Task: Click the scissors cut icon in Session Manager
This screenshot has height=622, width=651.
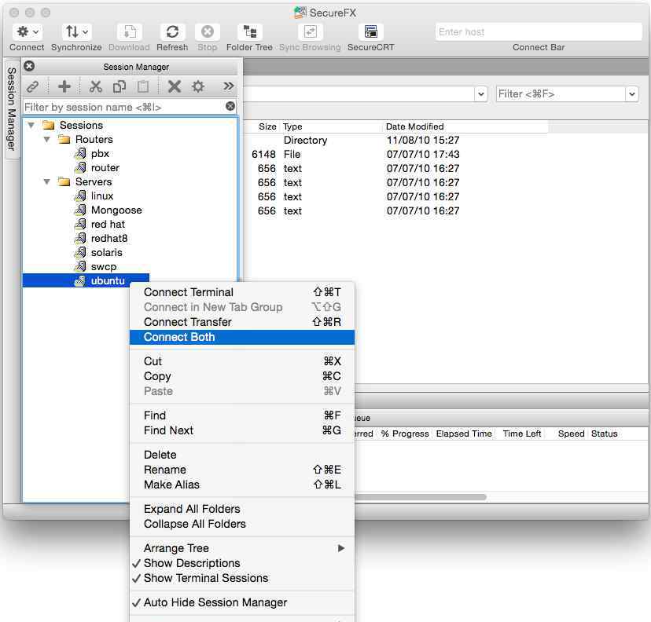Action: click(x=95, y=86)
